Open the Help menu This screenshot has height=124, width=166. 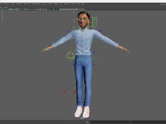coord(83,4)
